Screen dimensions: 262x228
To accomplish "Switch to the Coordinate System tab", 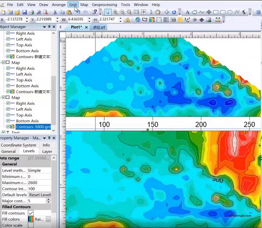I will pos(19,145).
